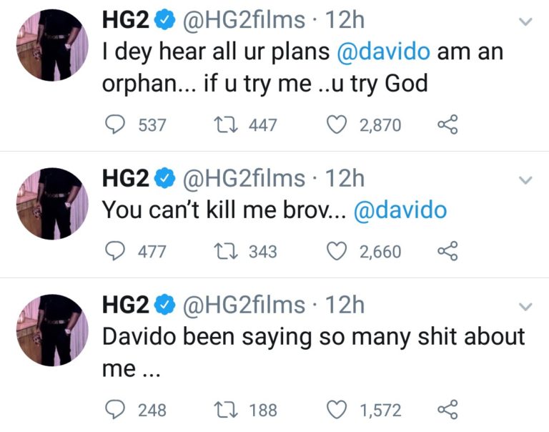Share the 'u try God' tweet
549x432 pixels.
click(x=447, y=124)
